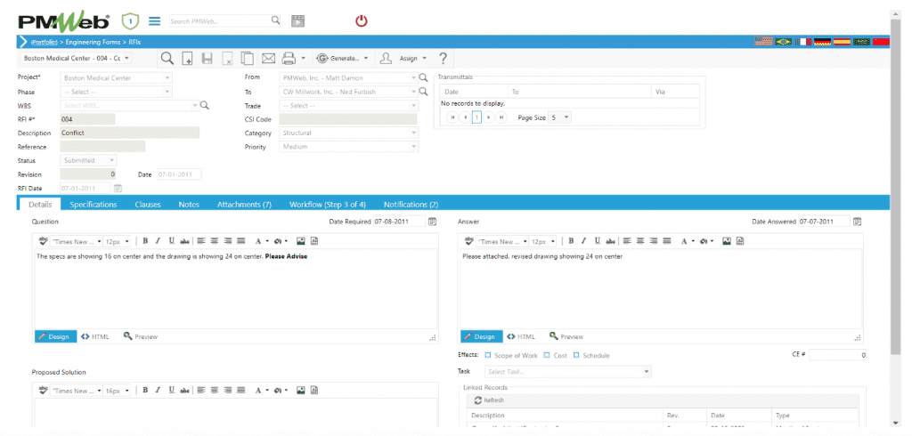Viewport: 912px width, 436px height.
Task: Click Preview in the Answer editor
Action: 566,336
